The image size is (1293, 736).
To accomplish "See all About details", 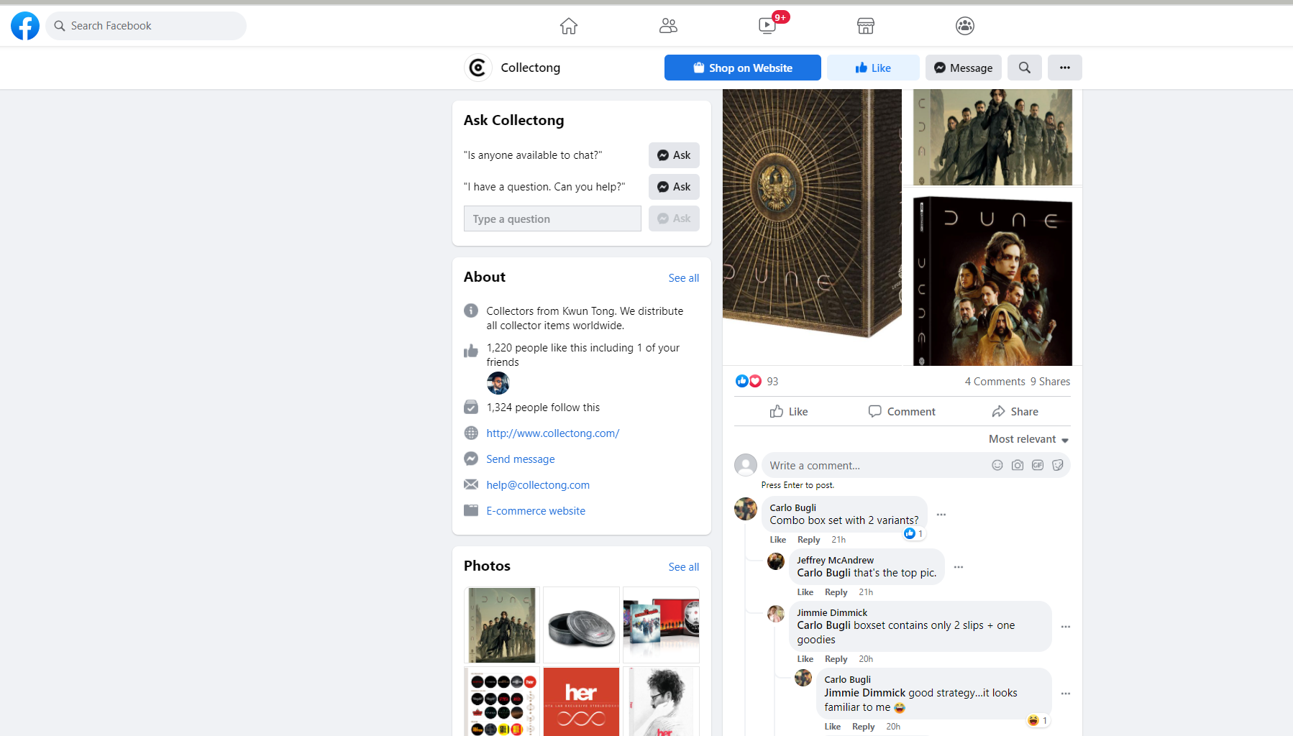I will coord(684,278).
